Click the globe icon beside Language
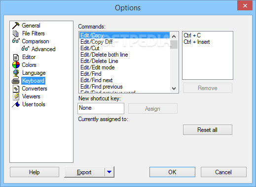Screen dimensions: 256x187 (x=16, y=73)
